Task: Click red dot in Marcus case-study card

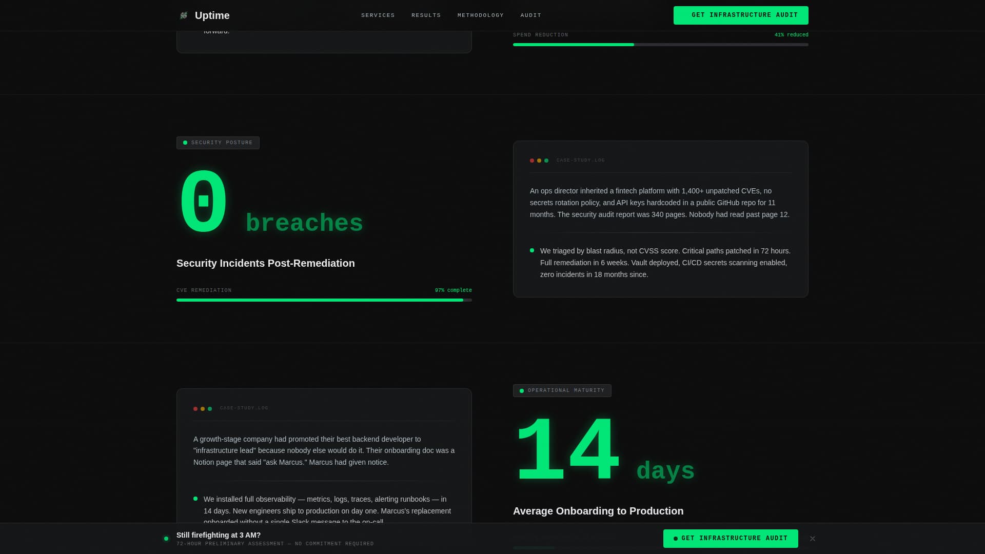Action: [x=195, y=409]
